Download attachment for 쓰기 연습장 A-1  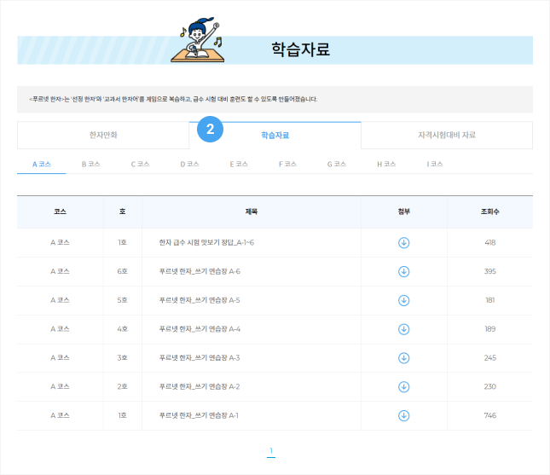(404, 416)
